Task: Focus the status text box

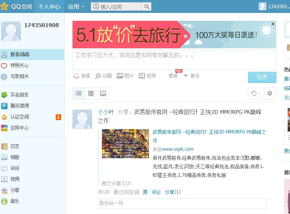Action: tap(174, 60)
